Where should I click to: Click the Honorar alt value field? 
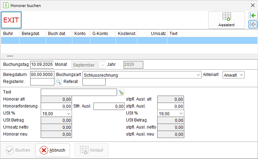pyautogui.click(x=56, y=99)
